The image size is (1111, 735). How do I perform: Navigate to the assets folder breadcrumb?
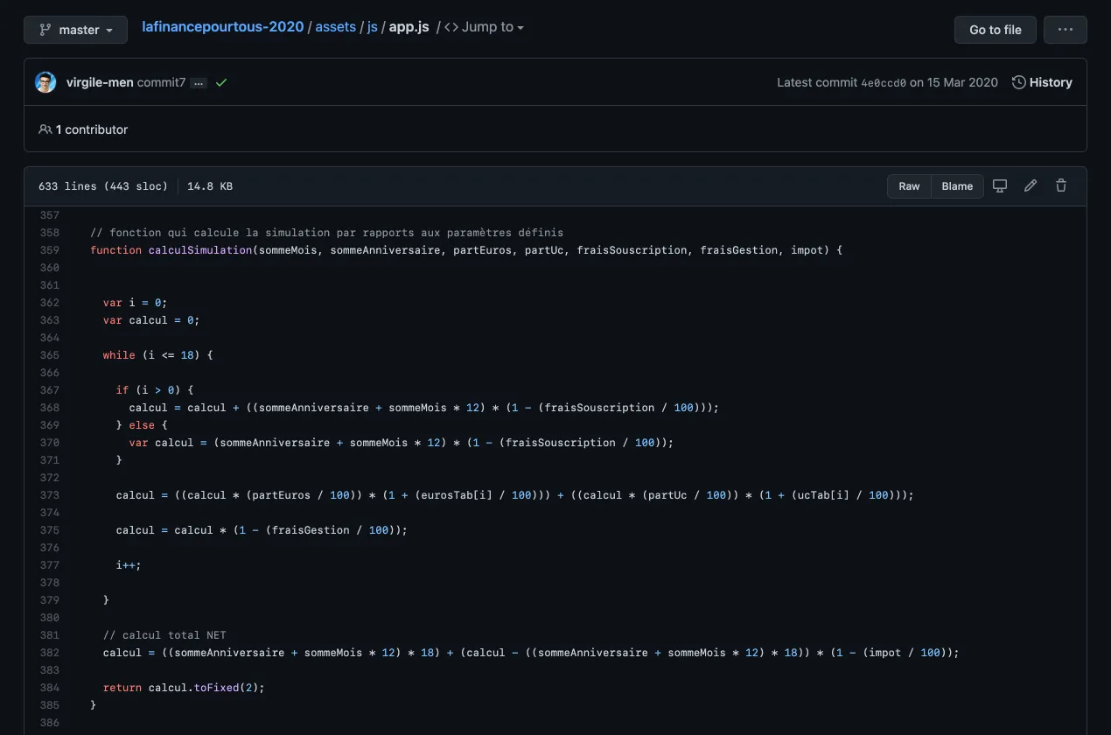coord(335,27)
